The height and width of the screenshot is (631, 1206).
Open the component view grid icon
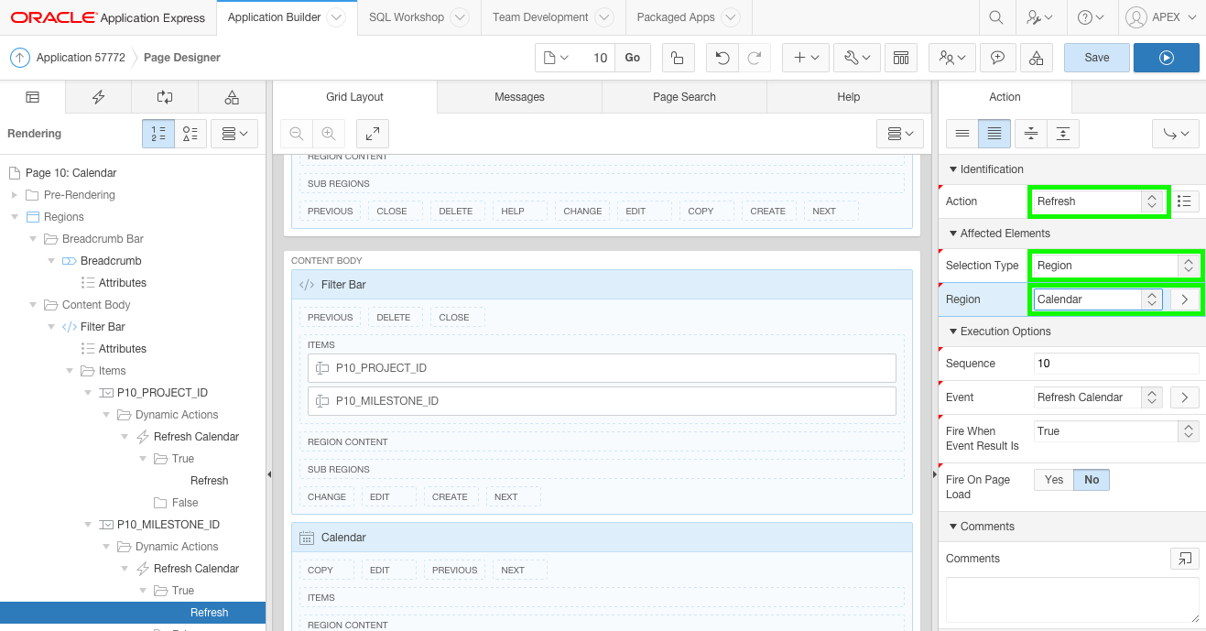pyautogui.click(x=901, y=58)
